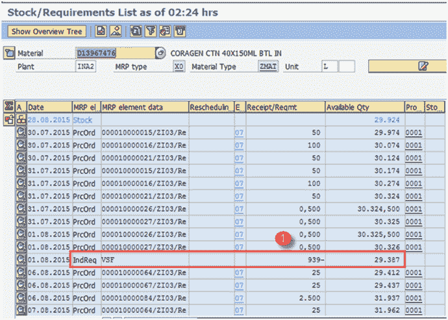Screen dimensions: 448x320
Task: Click available quantity 30.325,500
Action: pos(379,234)
